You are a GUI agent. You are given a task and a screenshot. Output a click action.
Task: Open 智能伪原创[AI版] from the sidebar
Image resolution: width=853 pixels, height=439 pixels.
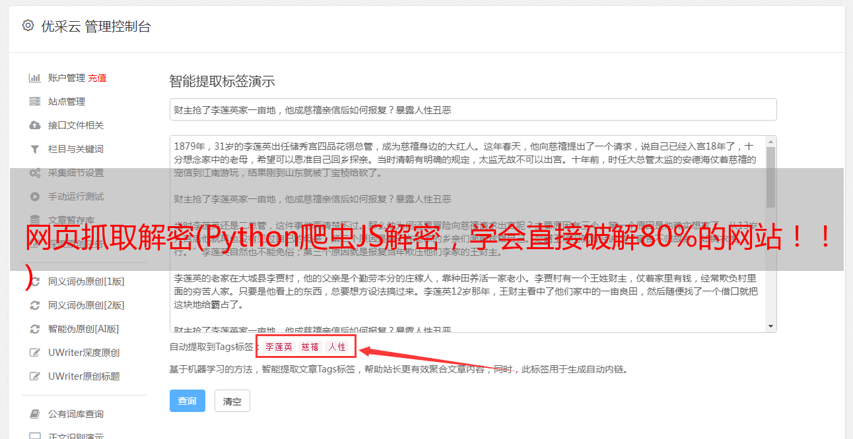[83, 329]
